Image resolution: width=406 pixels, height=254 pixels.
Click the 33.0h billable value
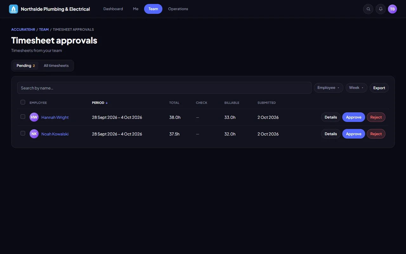[230, 117]
